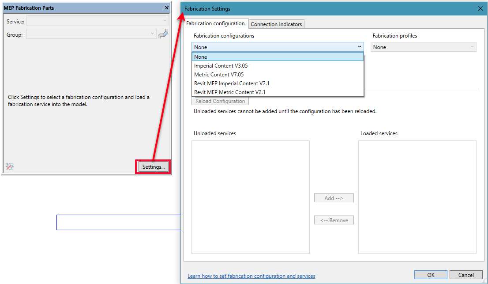Click the Add --> button
The width and height of the screenshot is (488, 284).
334,197
